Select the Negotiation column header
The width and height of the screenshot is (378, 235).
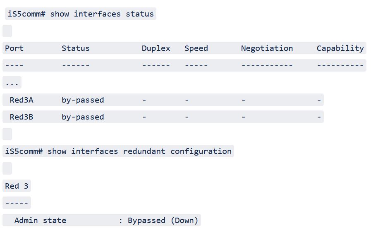pos(267,48)
